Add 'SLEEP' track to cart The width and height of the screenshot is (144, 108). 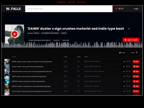(x=136, y=77)
